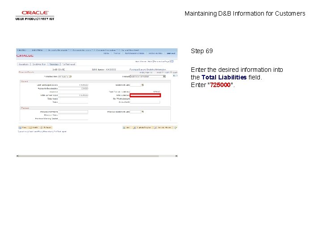Screen dimensions: 322x241
Task: Open the Main Menu navigation
Action: pyautogui.click(x=38, y=50)
